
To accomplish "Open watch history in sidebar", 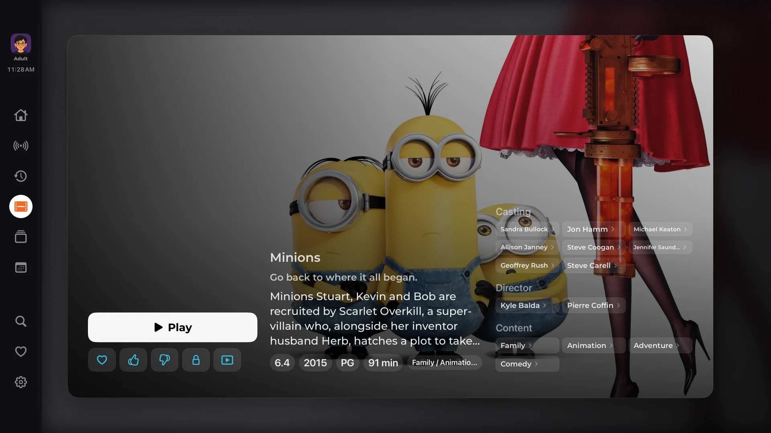I will coord(21,176).
